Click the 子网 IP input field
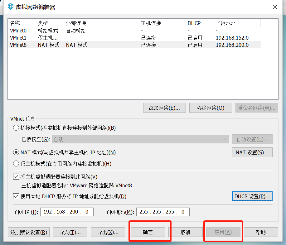 67,212
